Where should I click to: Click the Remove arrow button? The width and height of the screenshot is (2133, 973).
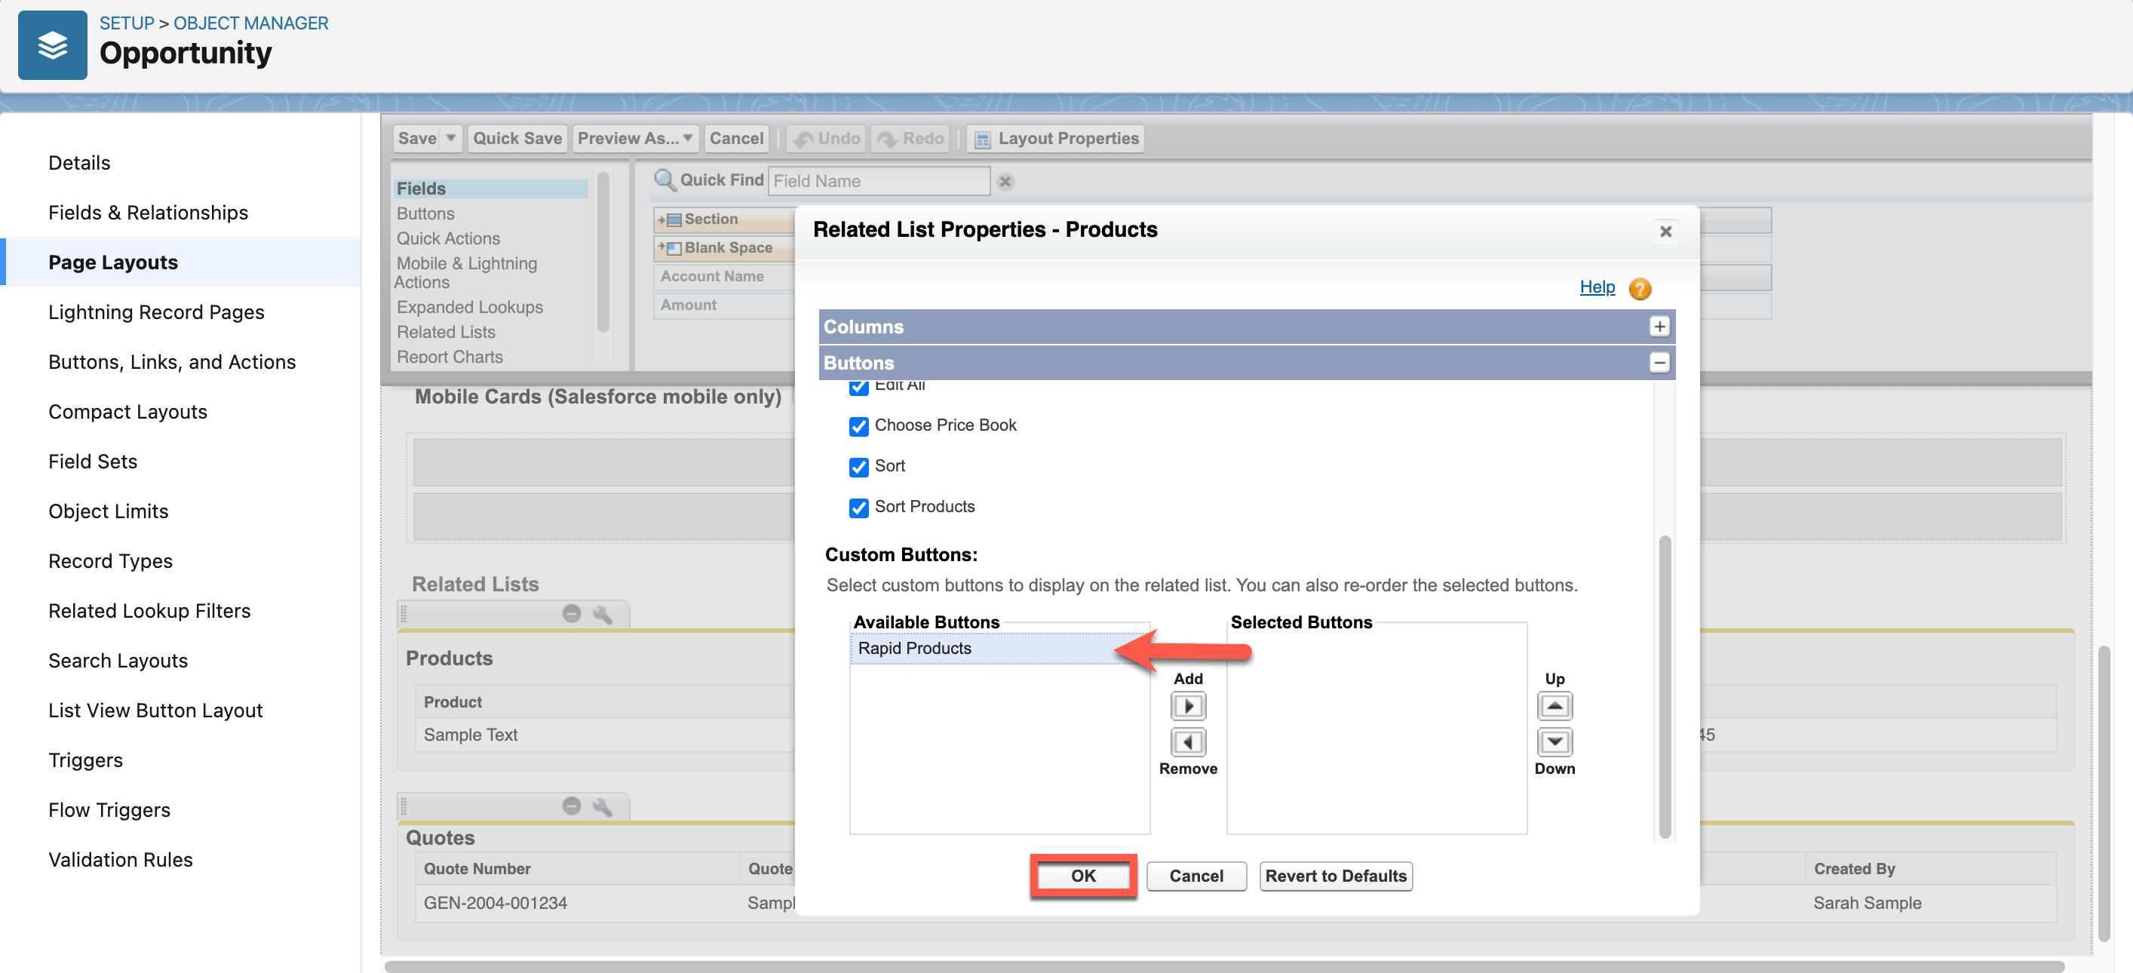tap(1187, 741)
